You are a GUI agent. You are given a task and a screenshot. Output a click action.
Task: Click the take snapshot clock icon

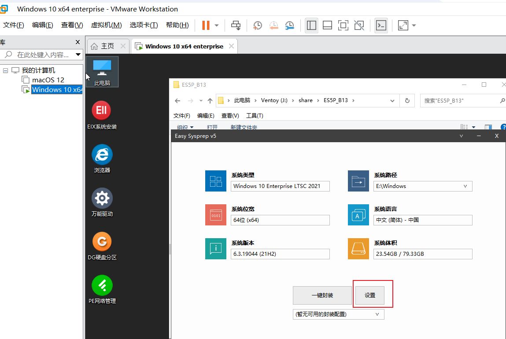[x=258, y=26]
